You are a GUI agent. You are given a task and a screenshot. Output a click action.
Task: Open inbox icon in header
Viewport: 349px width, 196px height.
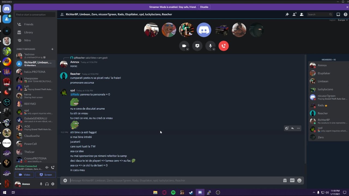tap(338, 14)
